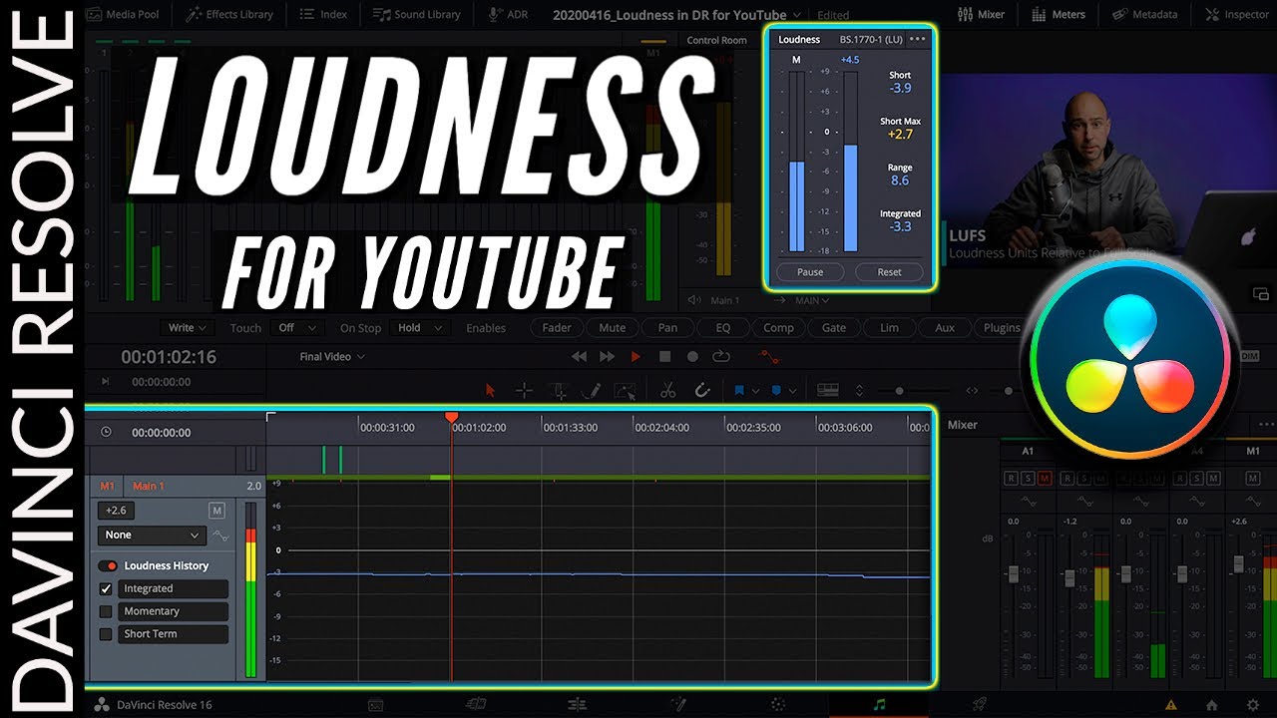Select the range selection crosshair tool
Screen dimensions: 1277x718
point(524,390)
